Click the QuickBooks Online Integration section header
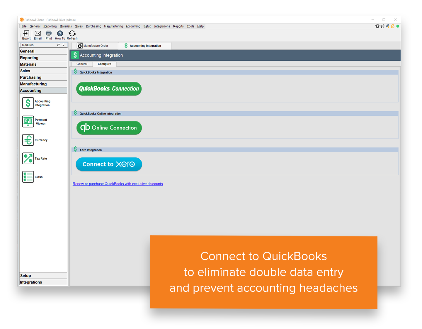Viewport: 422px width, 329px height. click(235, 113)
